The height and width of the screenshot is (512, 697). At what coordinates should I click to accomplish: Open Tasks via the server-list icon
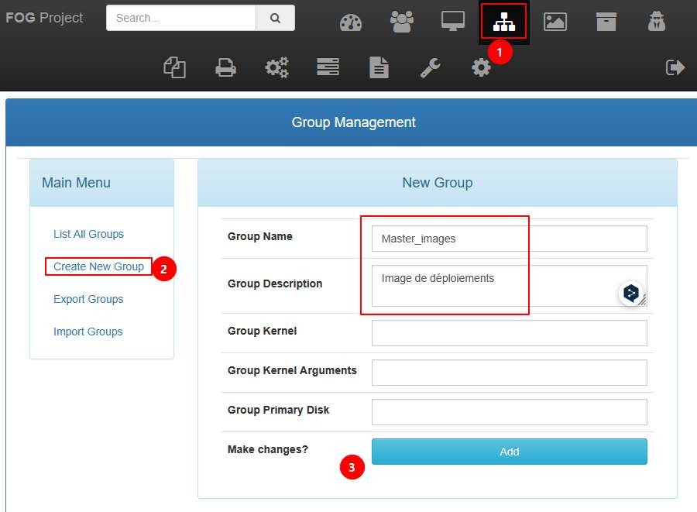point(328,68)
